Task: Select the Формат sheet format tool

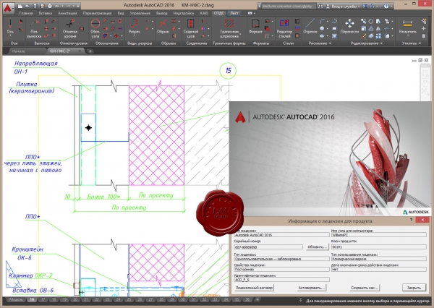Action: [x=255, y=27]
